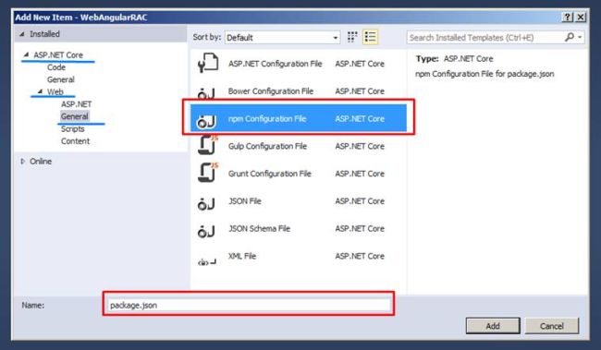Viewport: 601px width, 350px height.
Task: Select the Installed header label
Action: click(x=45, y=34)
